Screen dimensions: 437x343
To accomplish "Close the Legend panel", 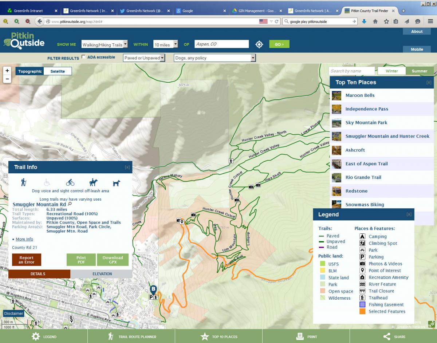I will pos(409,214).
